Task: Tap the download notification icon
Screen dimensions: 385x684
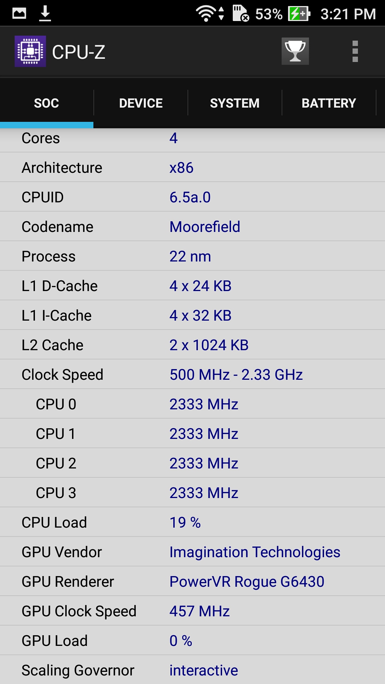Action: click(x=45, y=14)
